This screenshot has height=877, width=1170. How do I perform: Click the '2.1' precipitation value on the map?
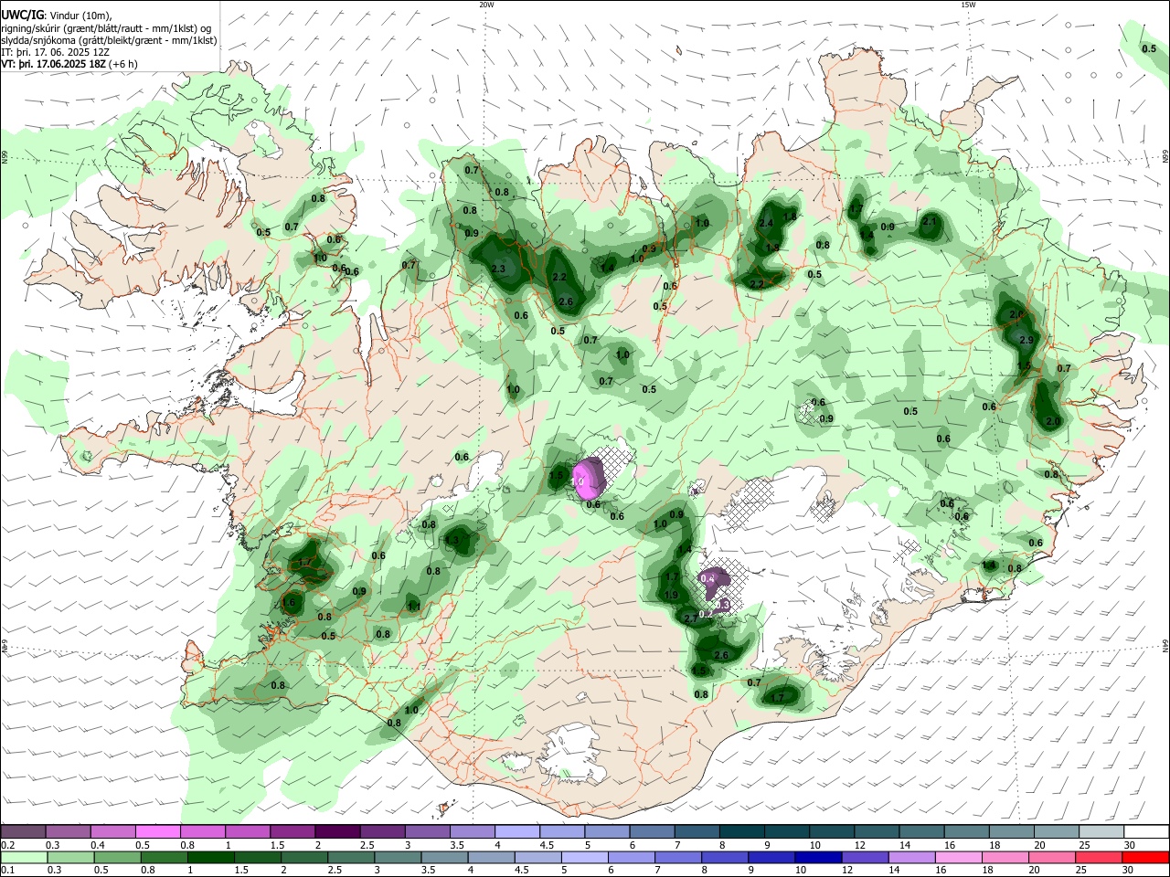930,221
